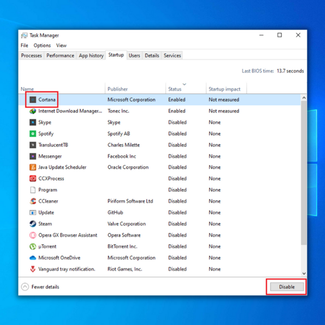325x325 pixels.
Task: Click the Opera GX Browser Assistant icon
Action: point(32,235)
